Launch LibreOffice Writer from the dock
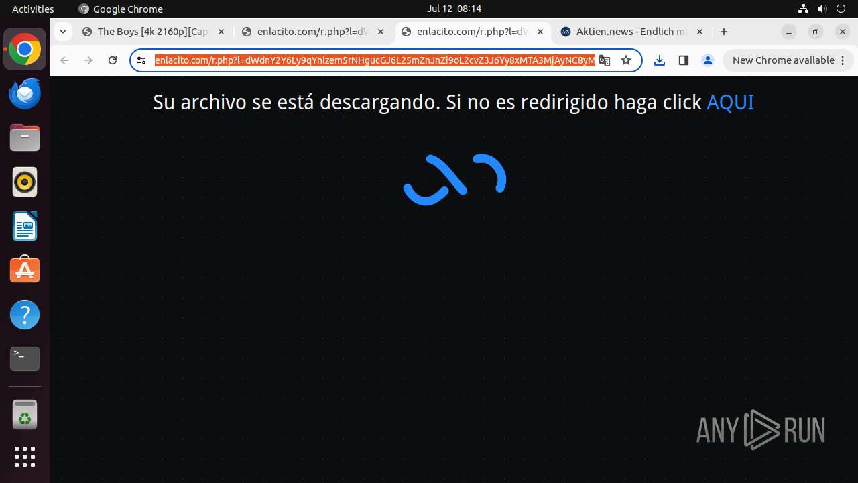Viewport: 858px width, 483px height. click(x=25, y=226)
